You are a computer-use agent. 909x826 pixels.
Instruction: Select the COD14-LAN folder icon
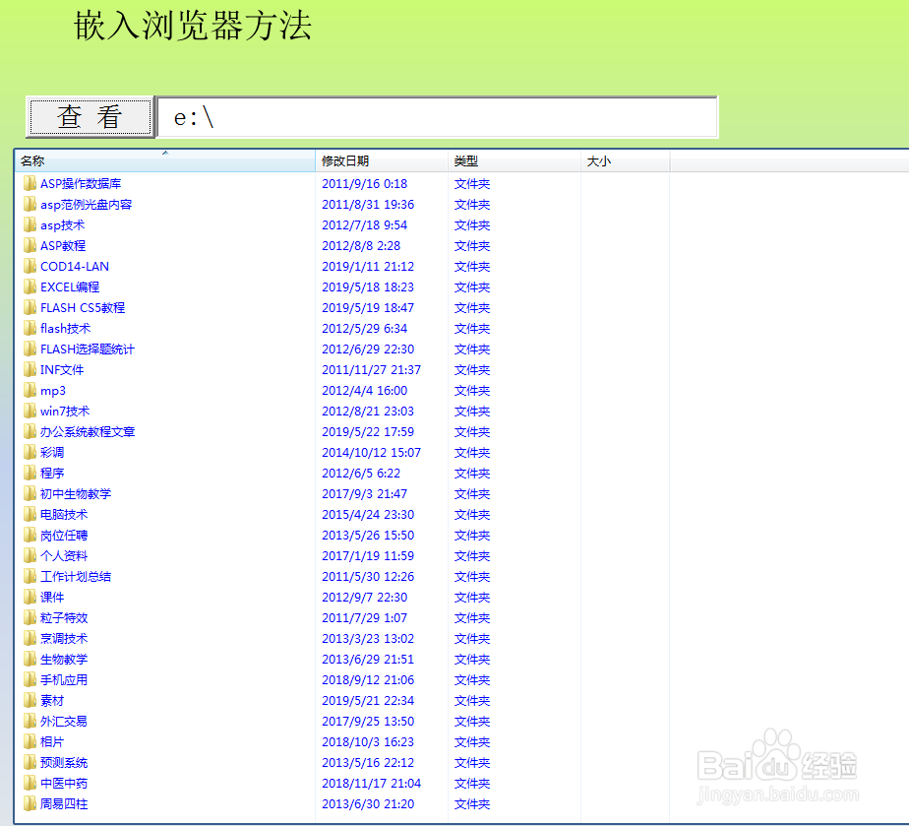[30, 266]
